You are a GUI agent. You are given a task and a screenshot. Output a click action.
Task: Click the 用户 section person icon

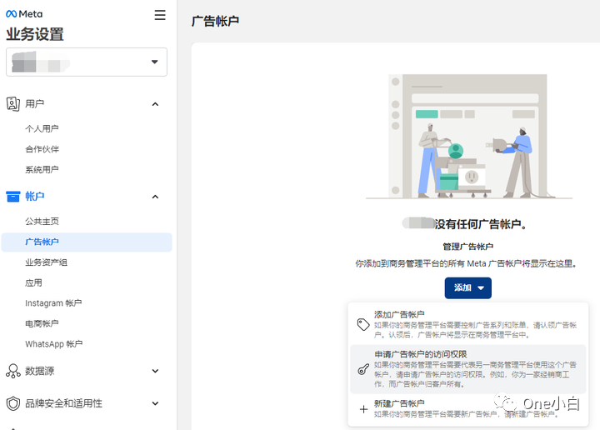coord(13,103)
